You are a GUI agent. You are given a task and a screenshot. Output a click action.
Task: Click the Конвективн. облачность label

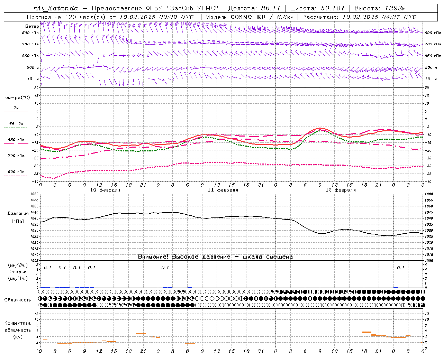pos(18,327)
